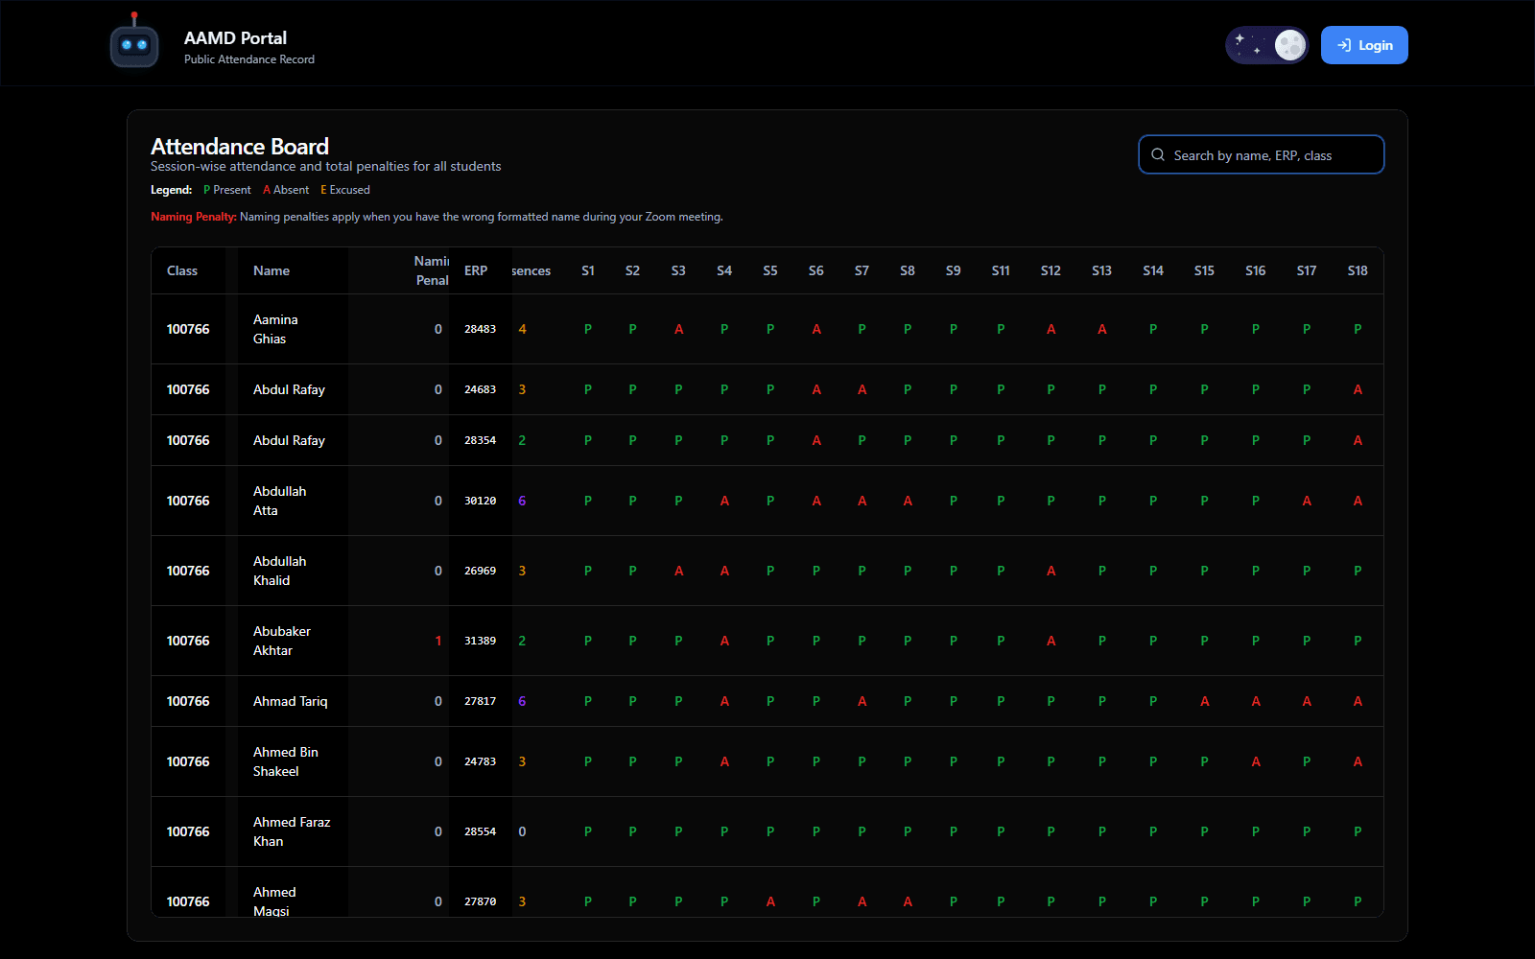Click the Login button

(1363, 45)
